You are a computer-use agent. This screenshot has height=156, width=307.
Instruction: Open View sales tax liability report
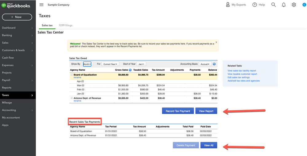242,71
